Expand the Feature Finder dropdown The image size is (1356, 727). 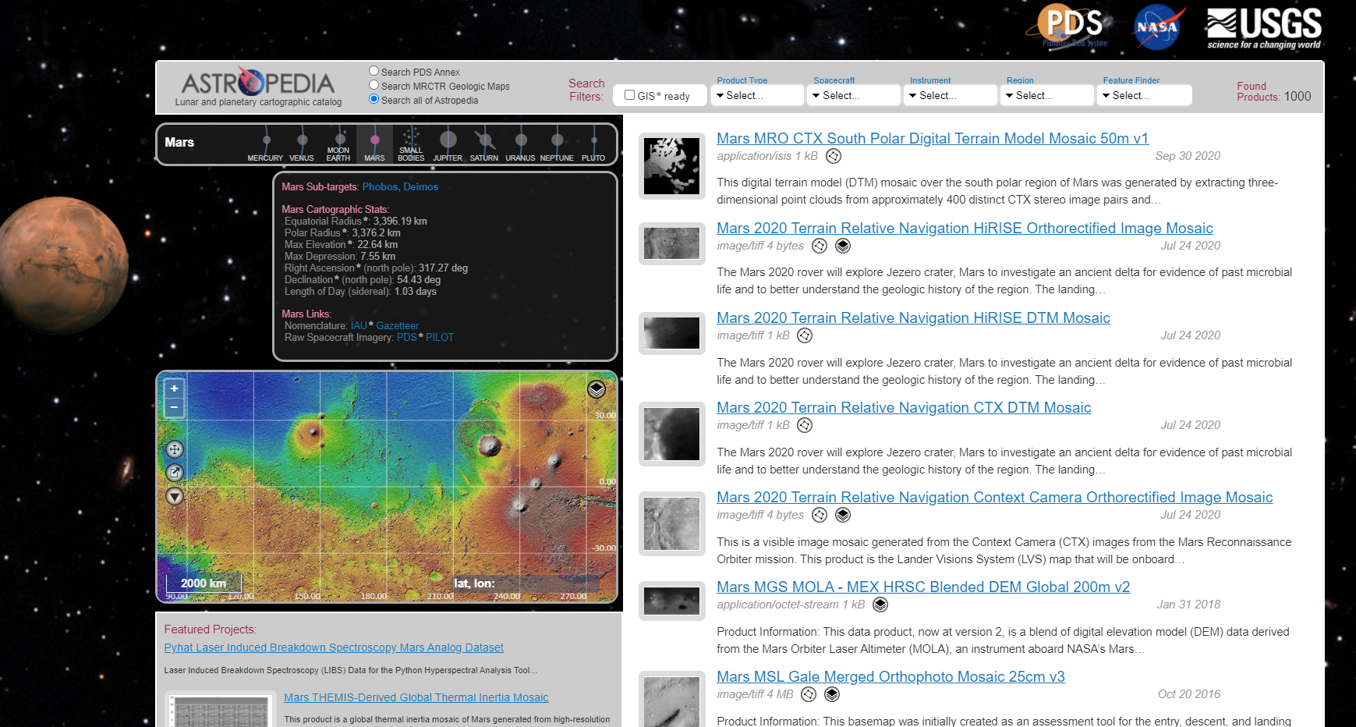(1143, 95)
